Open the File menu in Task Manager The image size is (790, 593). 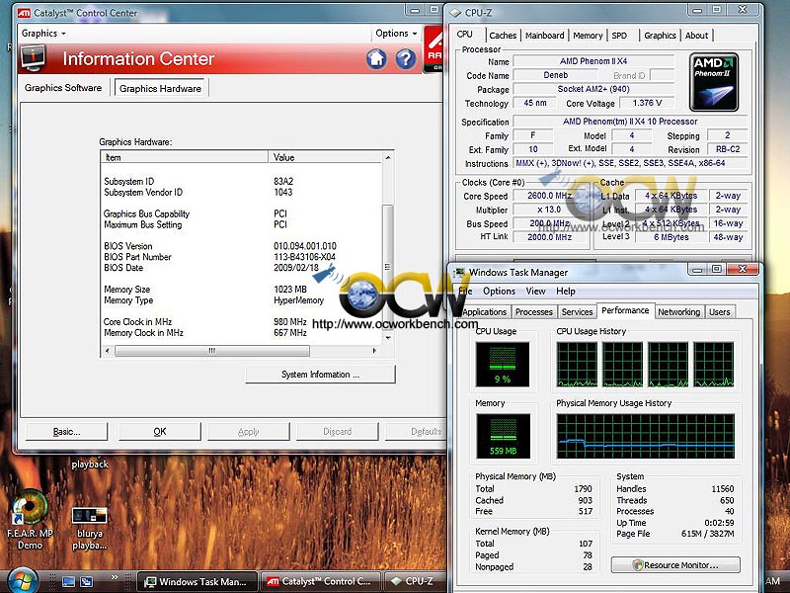[x=465, y=291]
